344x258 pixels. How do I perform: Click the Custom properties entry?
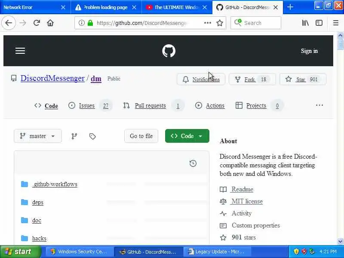[x=256, y=225]
